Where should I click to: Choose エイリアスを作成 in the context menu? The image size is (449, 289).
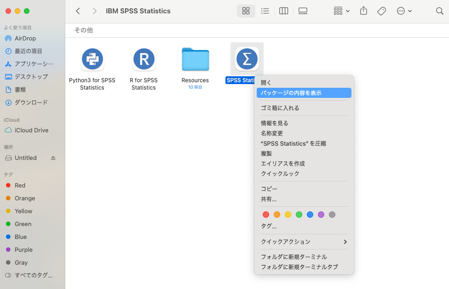[x=304, y=164]
